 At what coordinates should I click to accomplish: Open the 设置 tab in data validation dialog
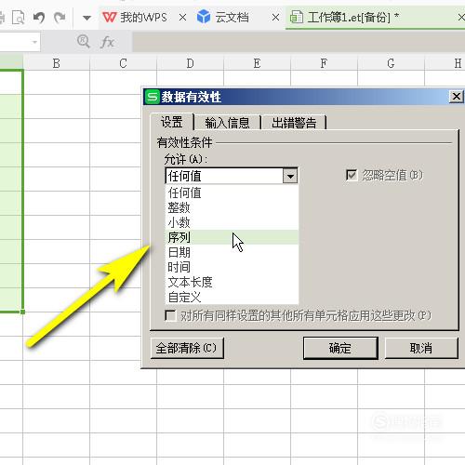[172, 122]
